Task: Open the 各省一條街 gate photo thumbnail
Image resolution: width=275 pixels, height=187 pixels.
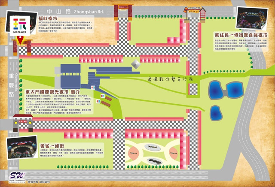Action: pos(24,151)
